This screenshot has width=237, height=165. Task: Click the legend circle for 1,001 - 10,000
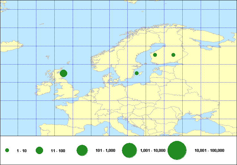[130, 150]
